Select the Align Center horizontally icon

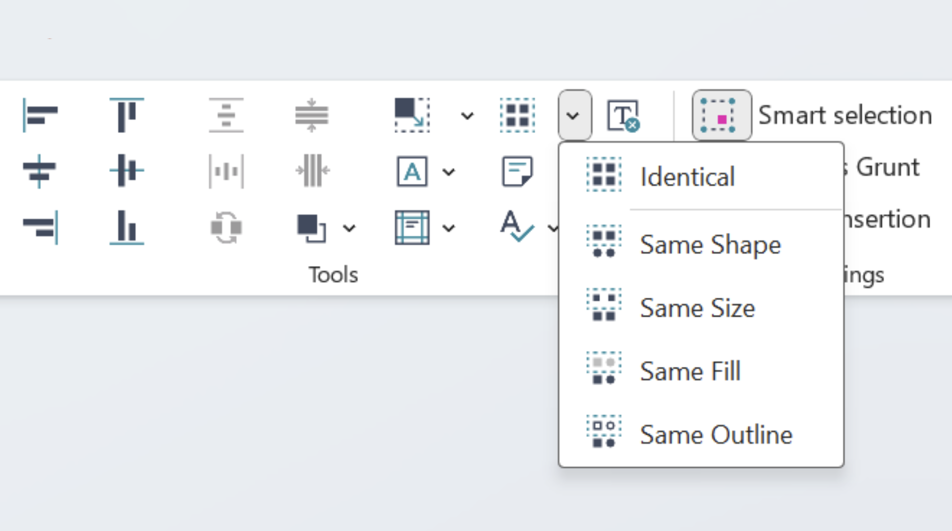point(40,171)
